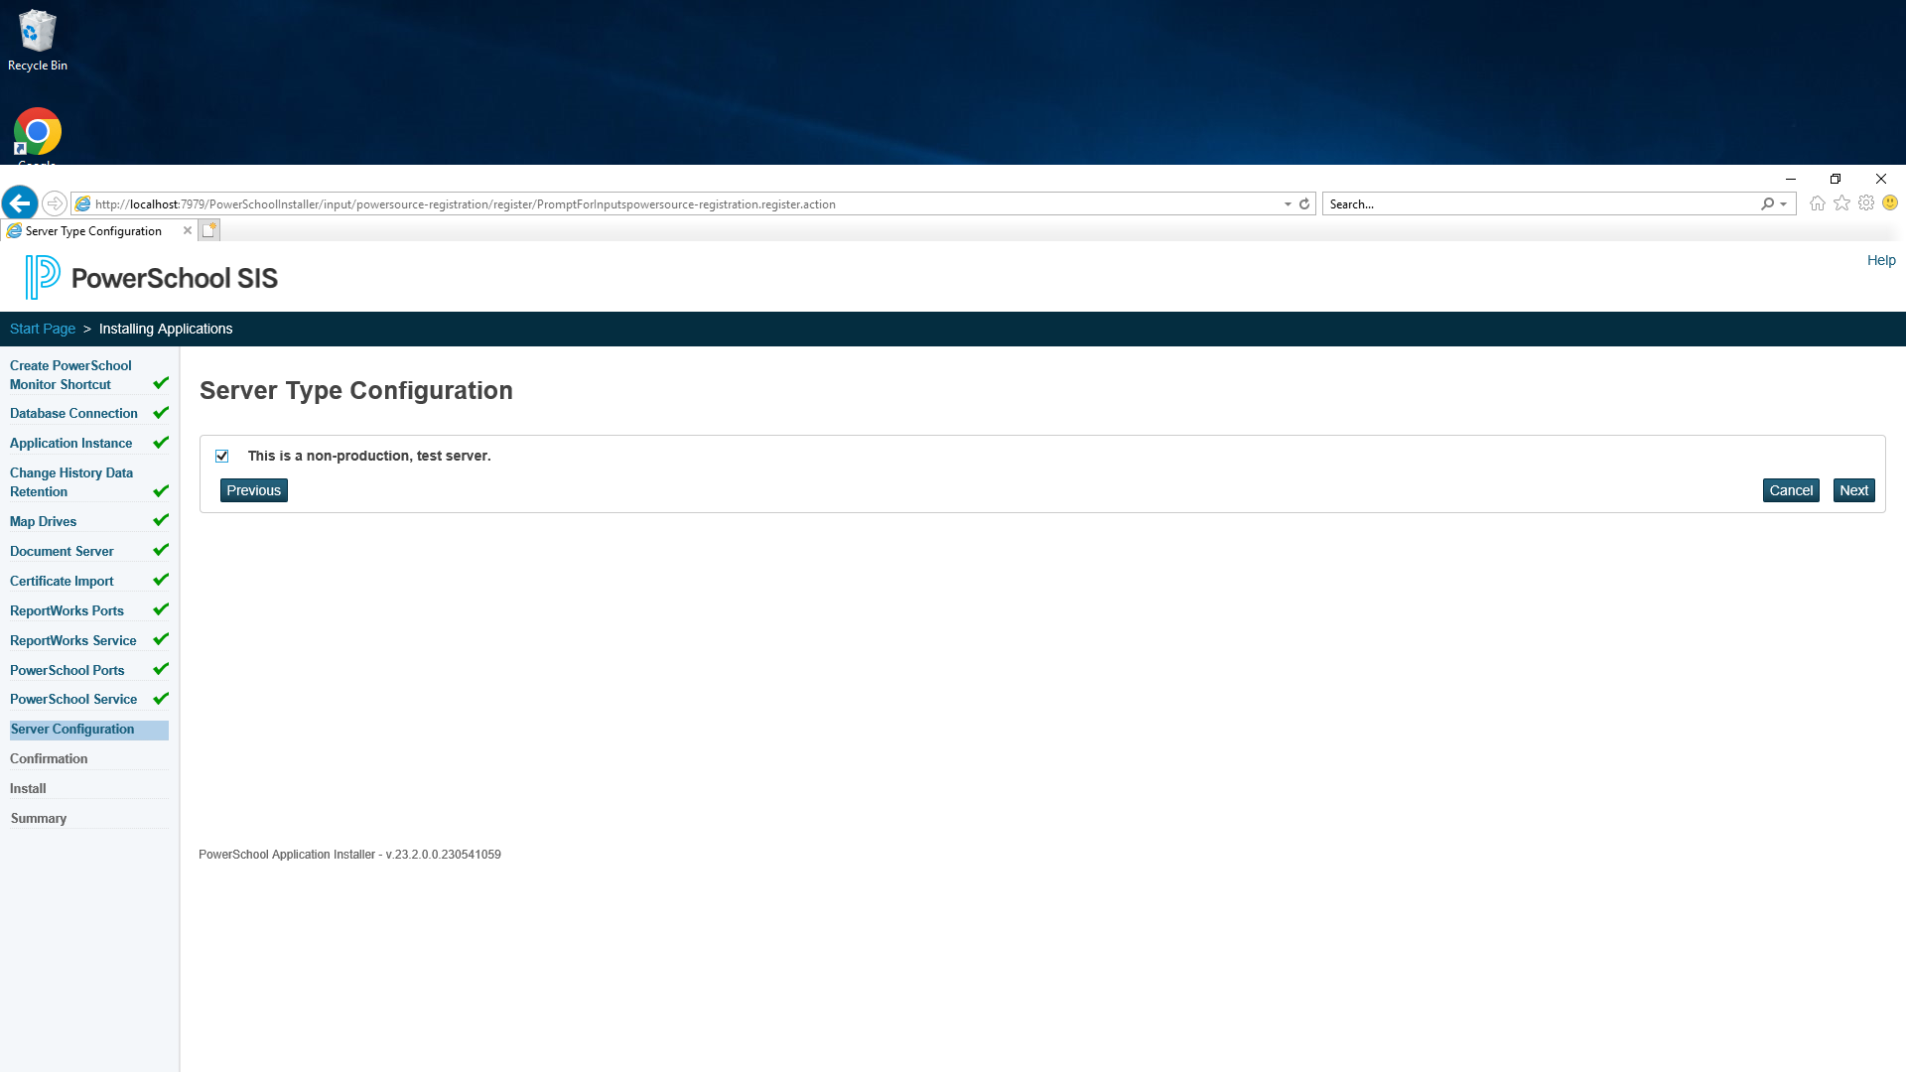The width and height of the screenshot is (1906, 1072).
Task: Open a new browser tab
Action: point(209,230)
